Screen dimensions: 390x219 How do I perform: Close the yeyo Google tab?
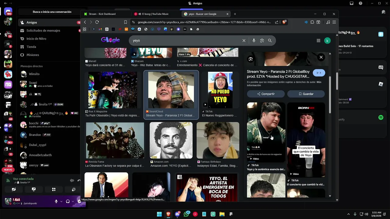227,14
